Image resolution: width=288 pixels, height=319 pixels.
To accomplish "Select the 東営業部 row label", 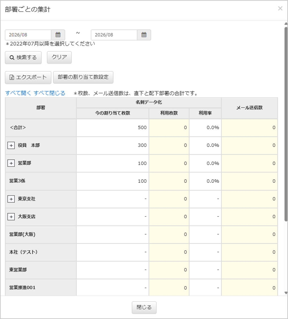I will [18, 270].
